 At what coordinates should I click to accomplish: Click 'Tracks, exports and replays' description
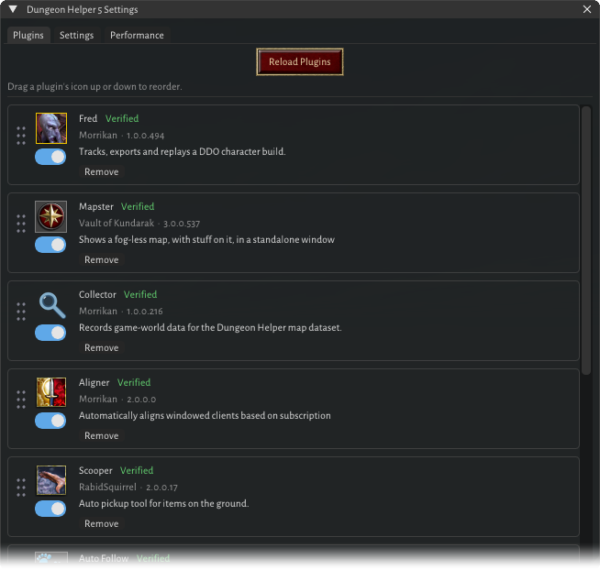pos(183,152)
